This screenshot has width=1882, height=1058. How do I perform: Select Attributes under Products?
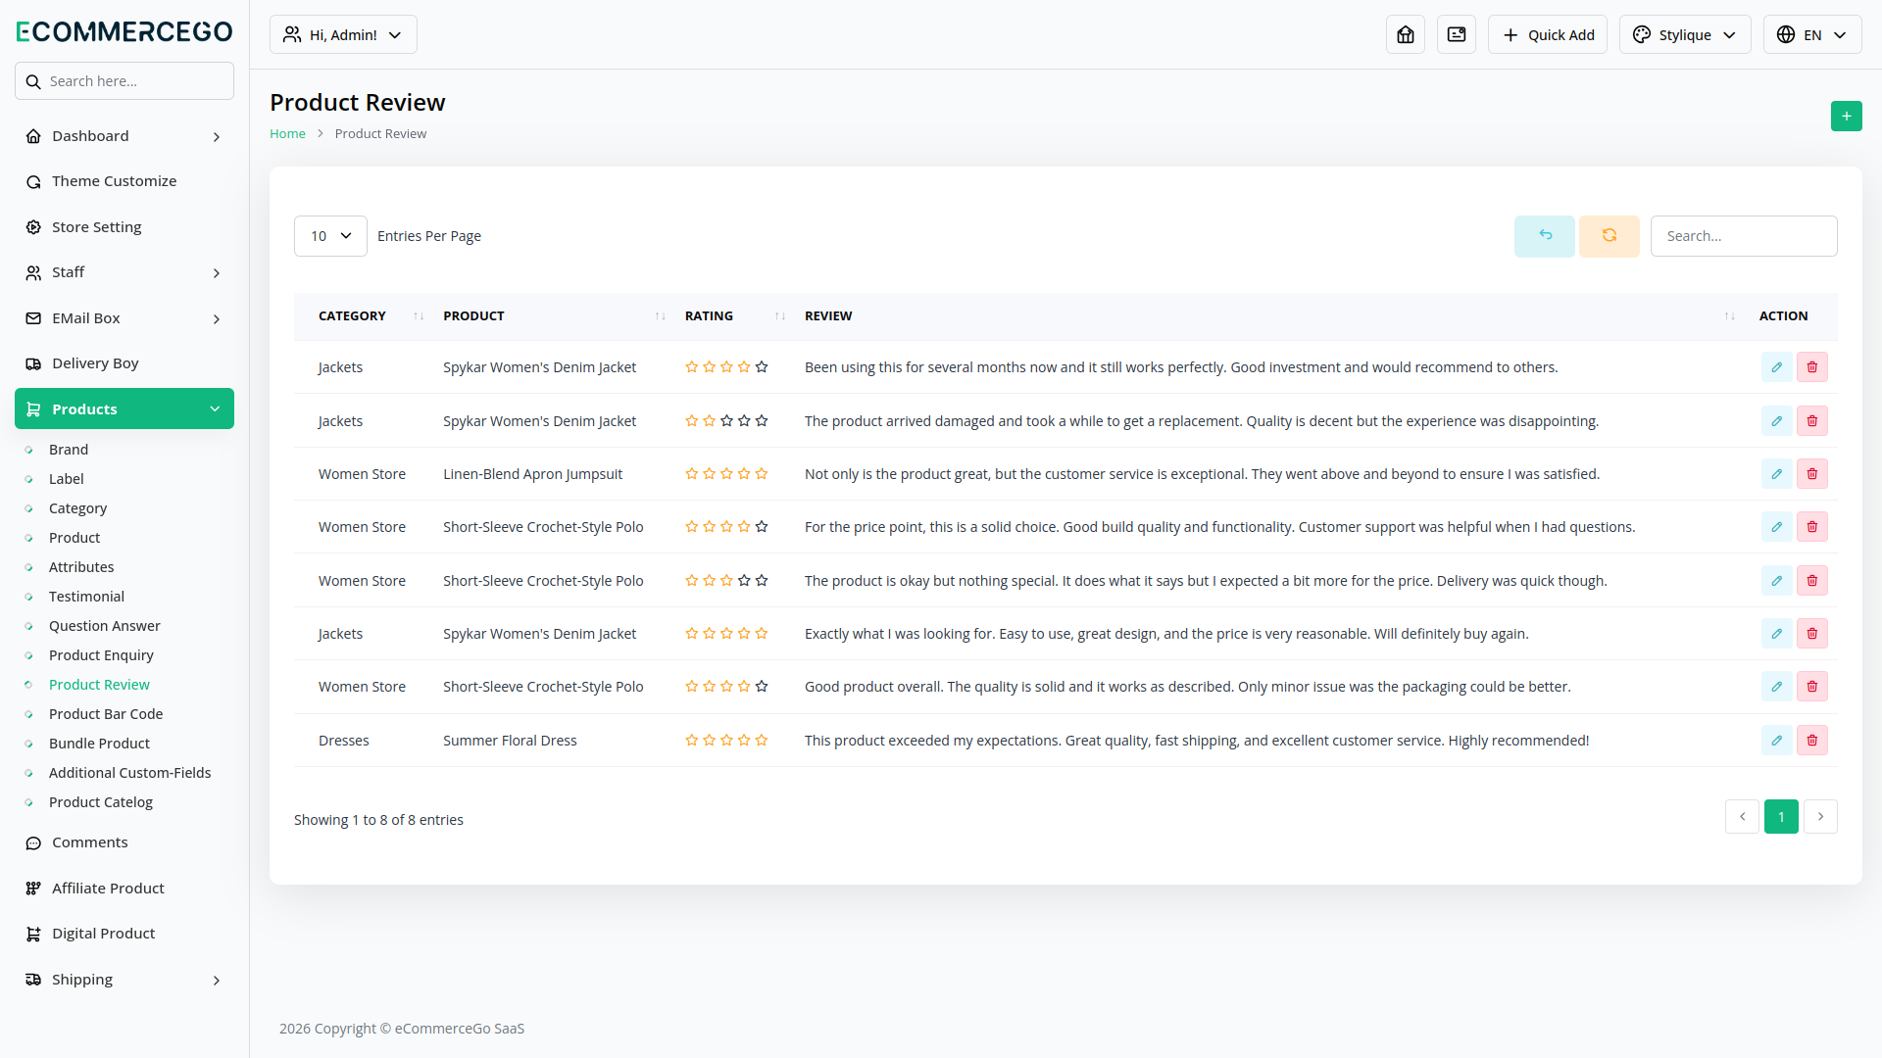point(81,567)
